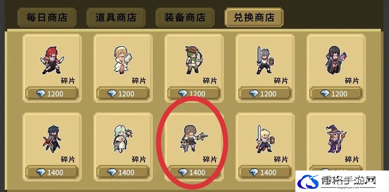Select the 兑换商店 tab
Viewport: 389px width, 192px height.
pyautogui.click(x=254, y=18)
